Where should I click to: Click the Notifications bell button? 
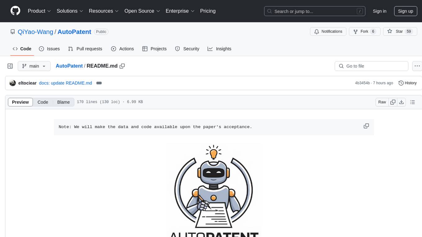coord(328,32)
